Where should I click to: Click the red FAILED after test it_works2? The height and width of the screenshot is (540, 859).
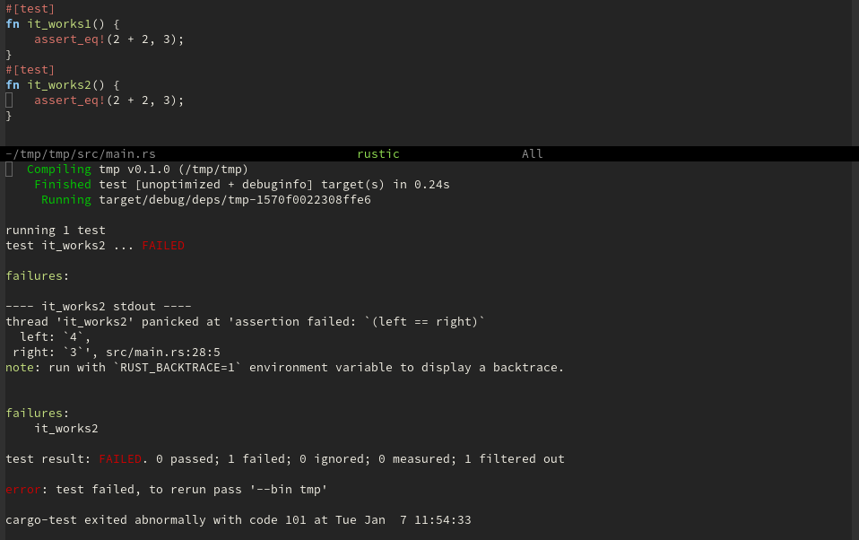click(x=163, y=246)
